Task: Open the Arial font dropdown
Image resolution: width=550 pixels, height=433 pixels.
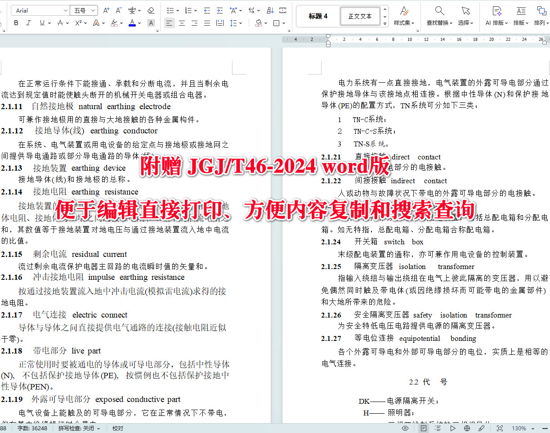Action: point(40,10)
